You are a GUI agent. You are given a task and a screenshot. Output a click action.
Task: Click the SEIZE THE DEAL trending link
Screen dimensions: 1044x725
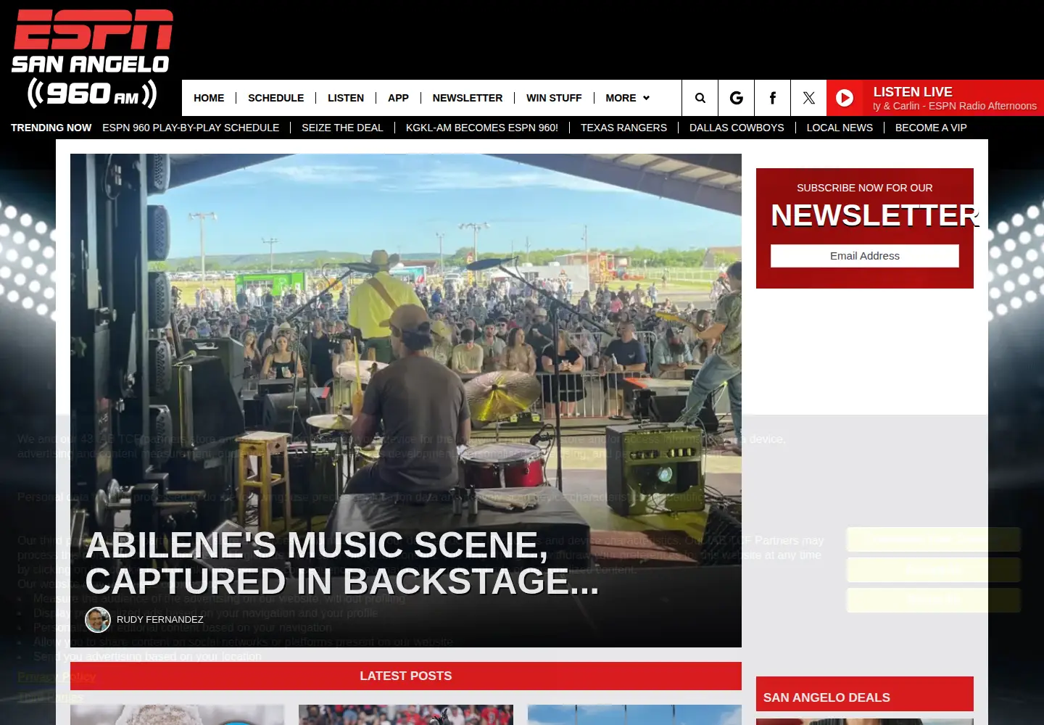coord(342,128)
